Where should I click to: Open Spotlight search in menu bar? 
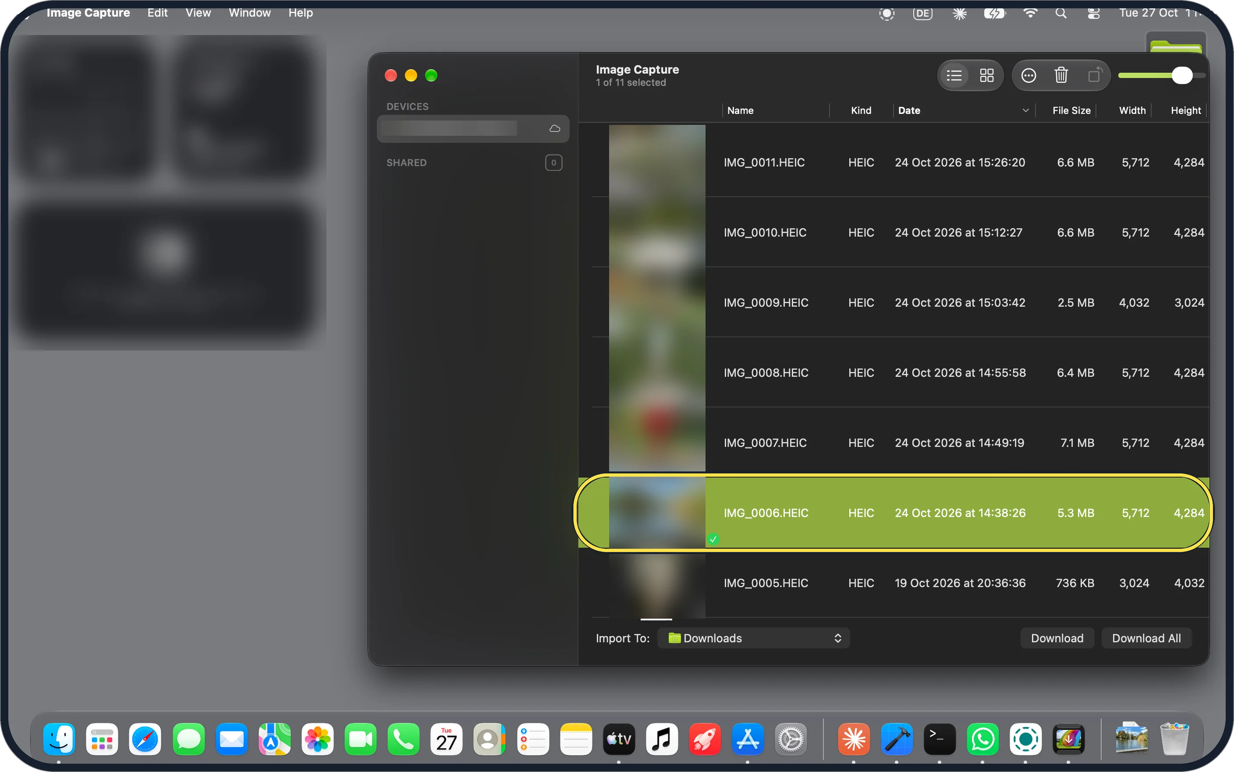(x=1061, y=13)
